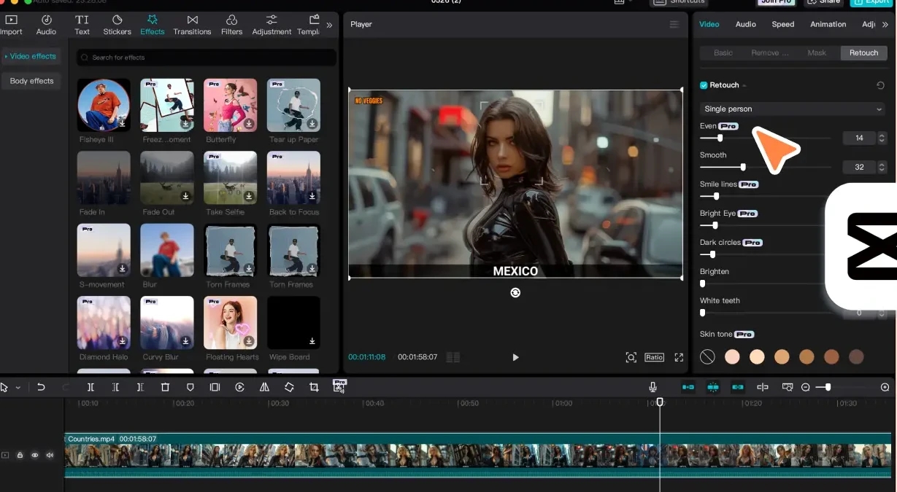
Task: Click the Ratio button in Player
Action: pos(654,357)
